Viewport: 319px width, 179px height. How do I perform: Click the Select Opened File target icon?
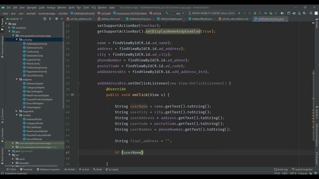click(x=45, y=19)
